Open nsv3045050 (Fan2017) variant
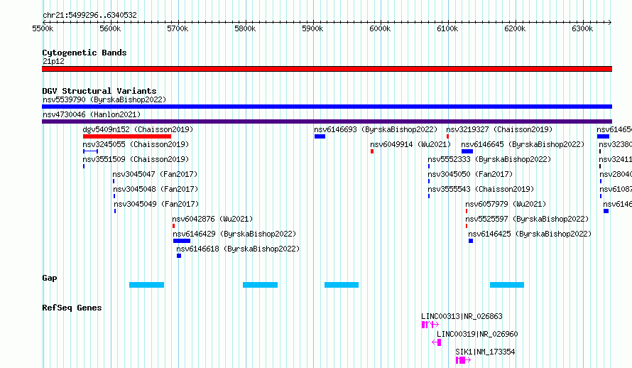 tap(470, 174)
